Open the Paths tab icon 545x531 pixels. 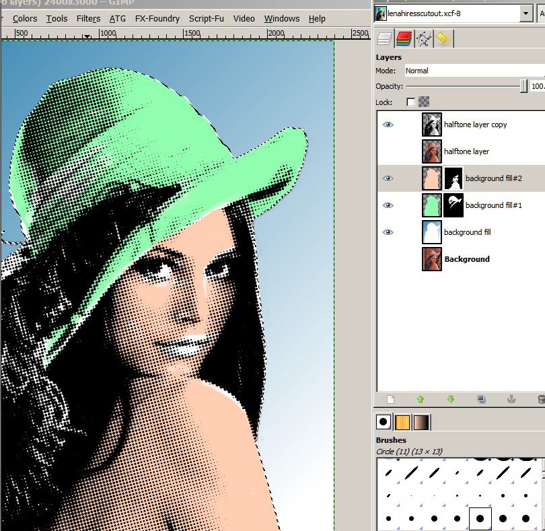point(424,38)
